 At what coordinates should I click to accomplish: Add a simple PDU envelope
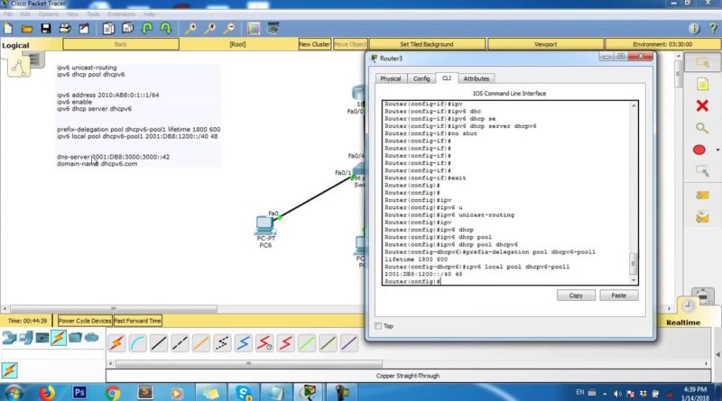(x=702, y=195)
